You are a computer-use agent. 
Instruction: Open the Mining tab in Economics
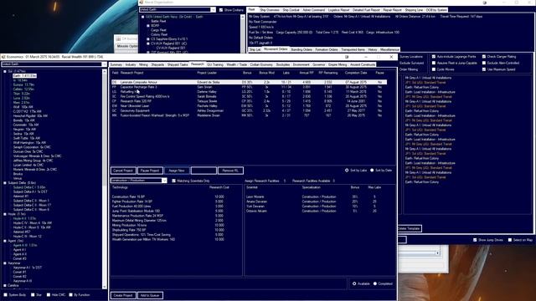tap(143, 64)
